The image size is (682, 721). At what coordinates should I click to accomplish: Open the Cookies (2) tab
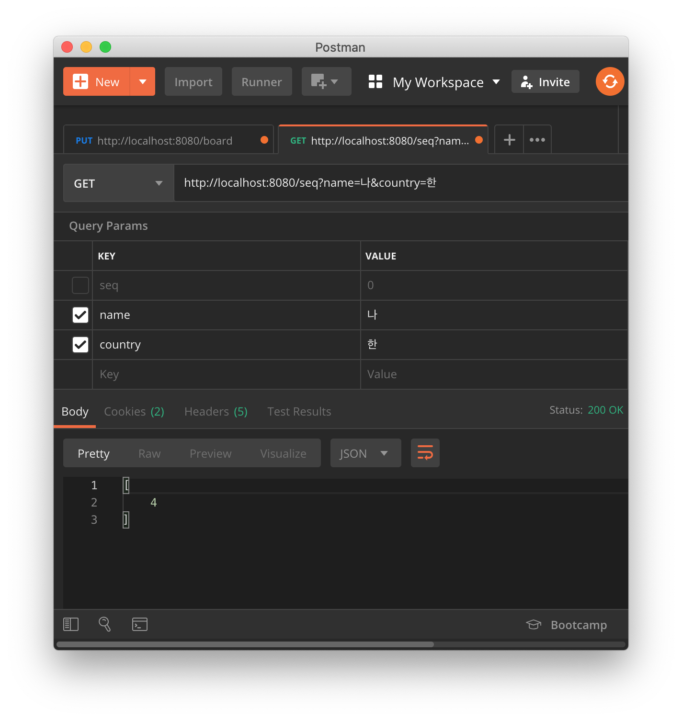134,412
